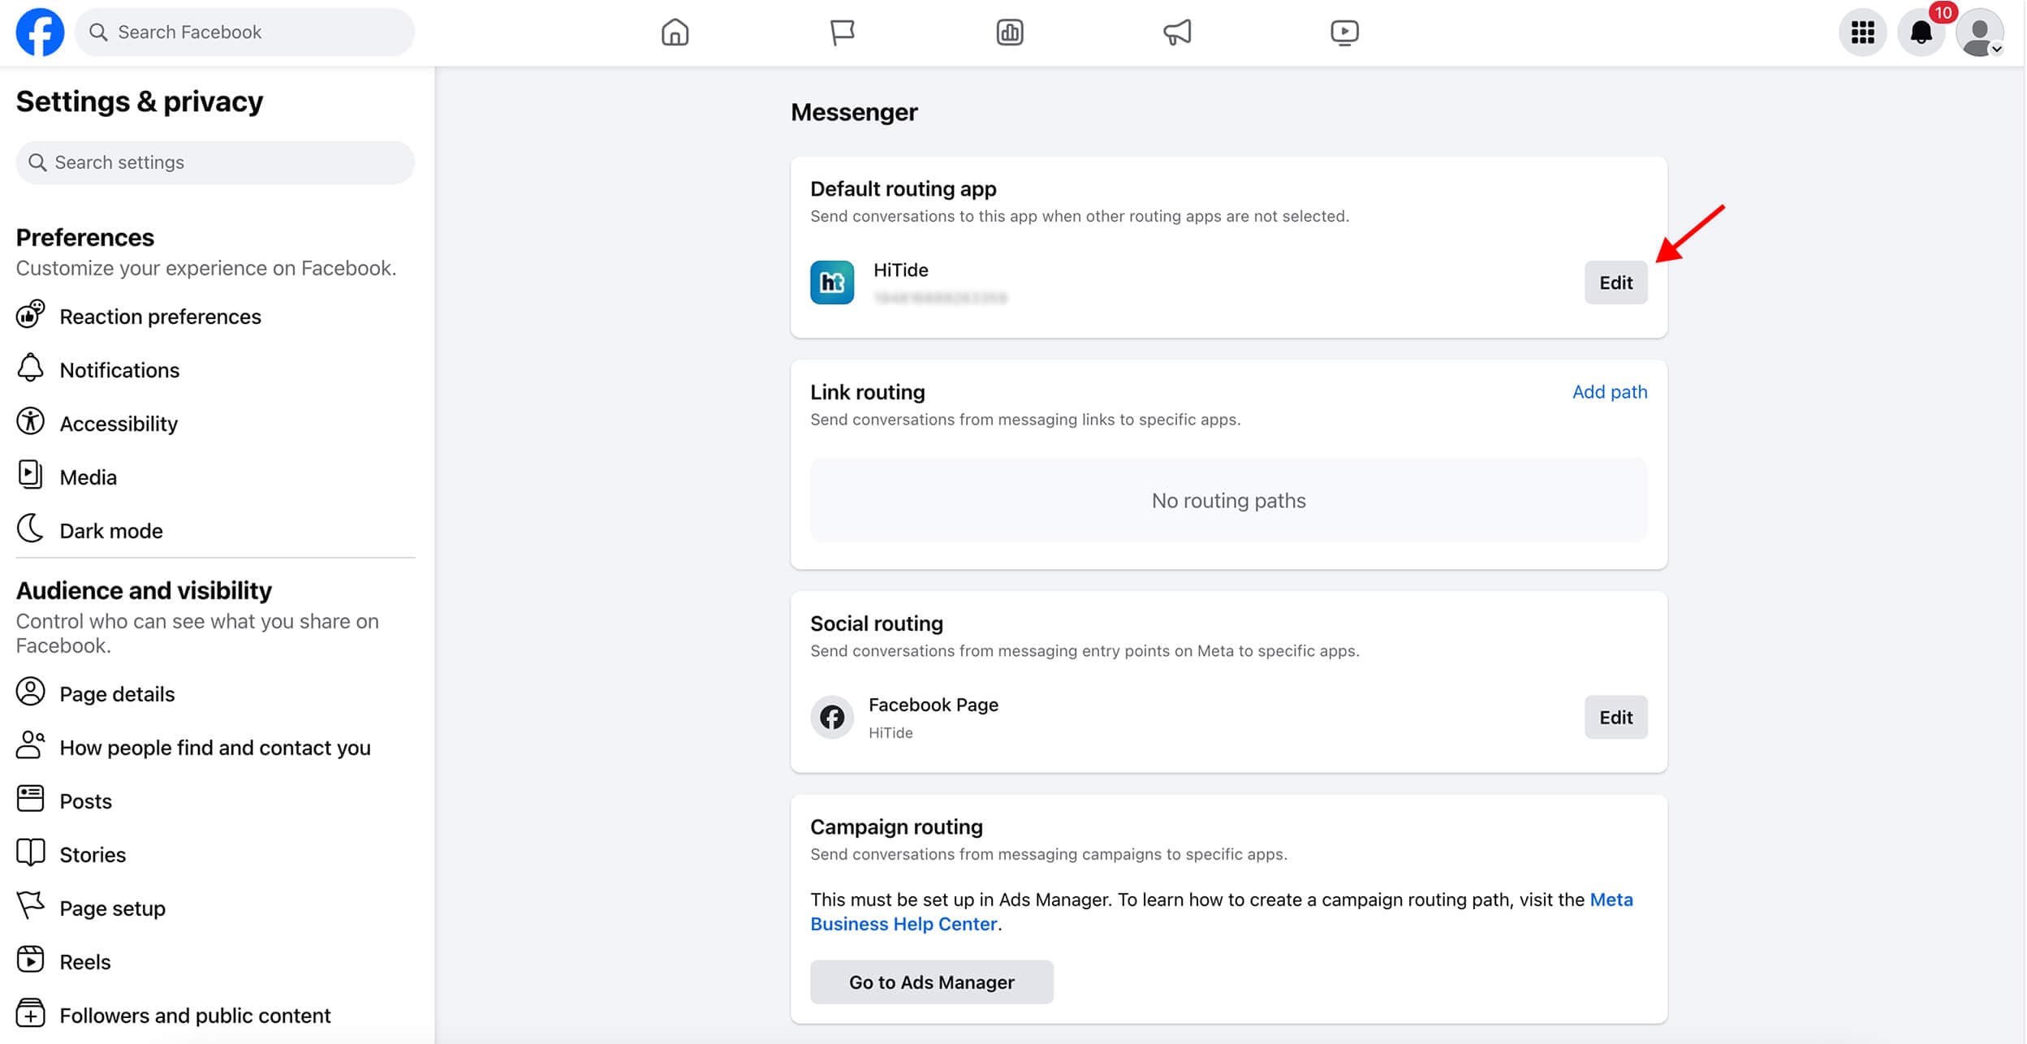Edit Facebook Page social routing
This screenshot has height=1044, width=2027.
pos(1615,717)
